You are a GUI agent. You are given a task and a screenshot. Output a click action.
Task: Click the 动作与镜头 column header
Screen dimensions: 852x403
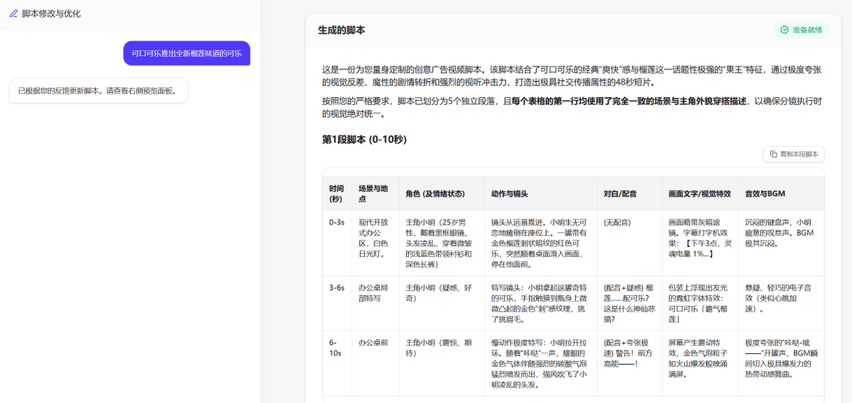pos(540,193)
